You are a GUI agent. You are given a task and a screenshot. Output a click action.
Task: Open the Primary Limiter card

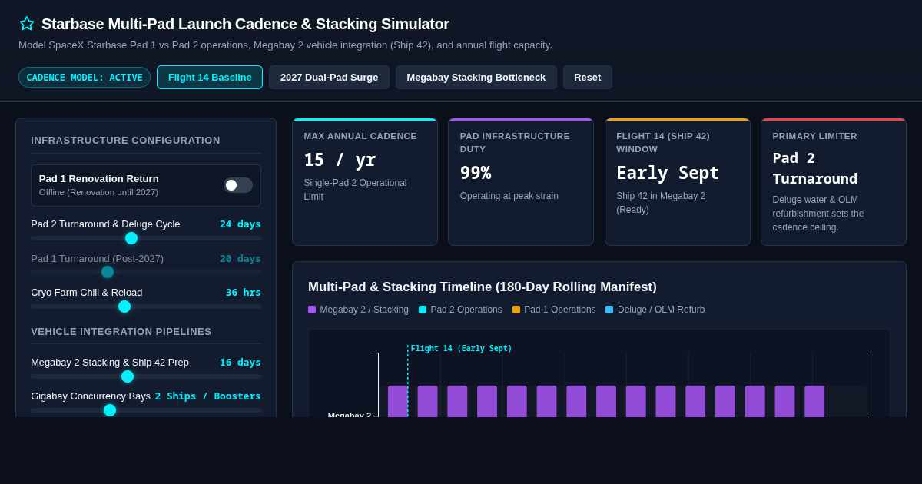[x=834, y=182]
